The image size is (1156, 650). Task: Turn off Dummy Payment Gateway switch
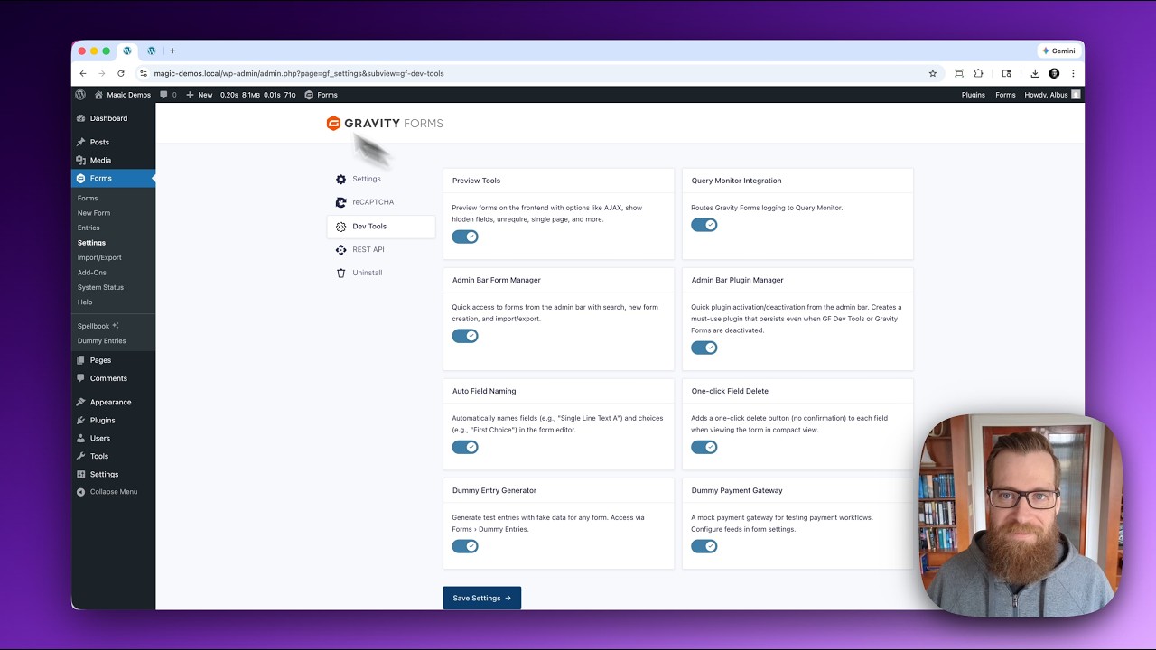(x=704, y=546)
